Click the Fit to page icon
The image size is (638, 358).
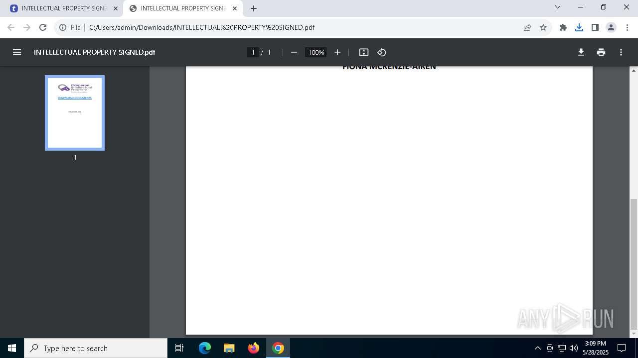[364, 52]
